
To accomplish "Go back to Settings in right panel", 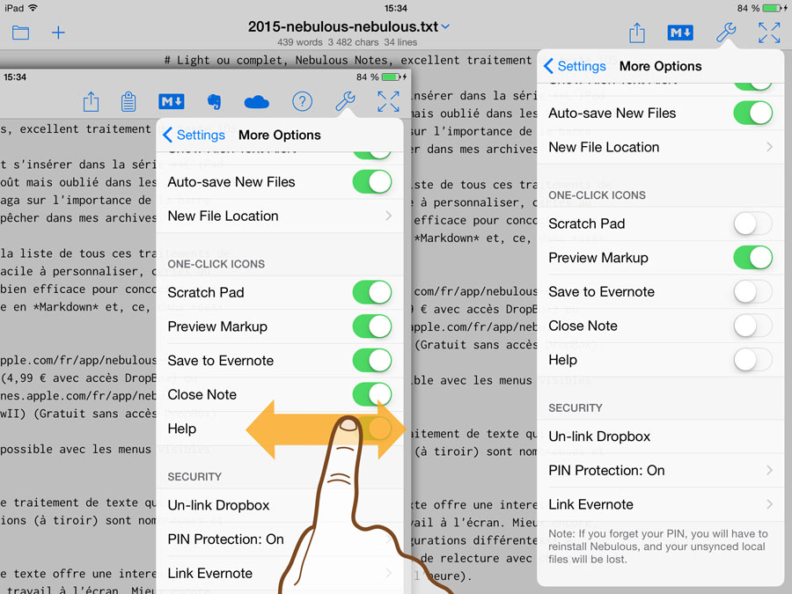I will [575, 66].
